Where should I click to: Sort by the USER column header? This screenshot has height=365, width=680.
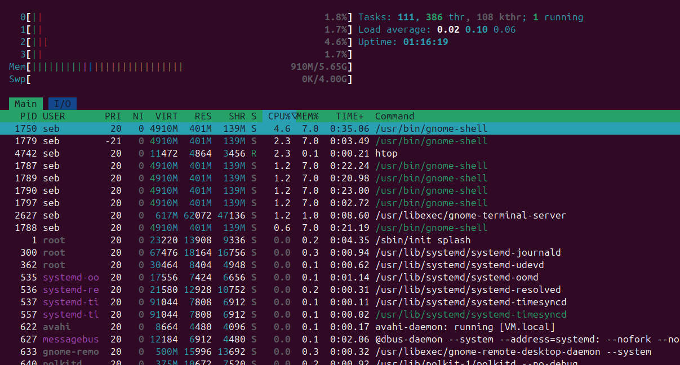[x=54, y=116]
